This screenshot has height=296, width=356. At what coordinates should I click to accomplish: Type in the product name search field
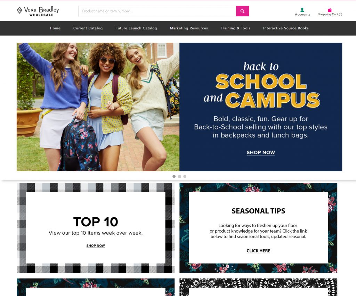(157, 11)
